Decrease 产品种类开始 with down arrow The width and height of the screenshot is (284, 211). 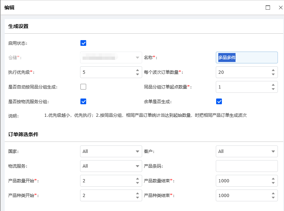138,197
